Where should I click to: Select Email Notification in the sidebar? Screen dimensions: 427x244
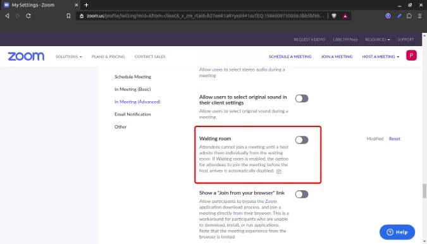[133, 114]
